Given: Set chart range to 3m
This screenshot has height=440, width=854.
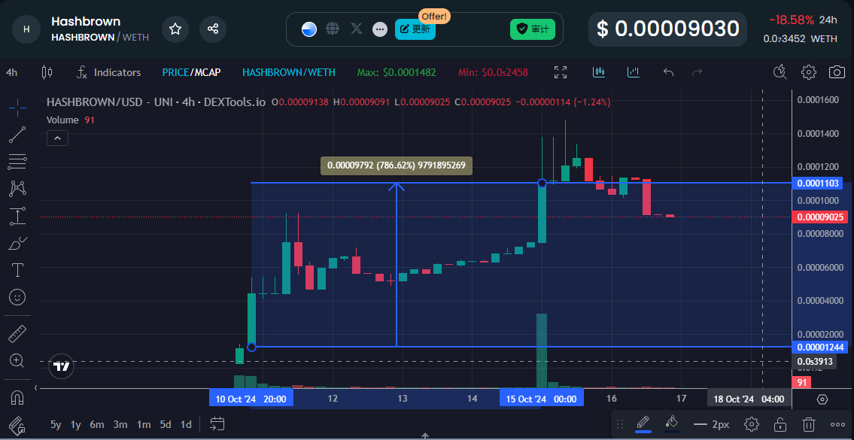Looking at the screenshot, I should 120,424.
